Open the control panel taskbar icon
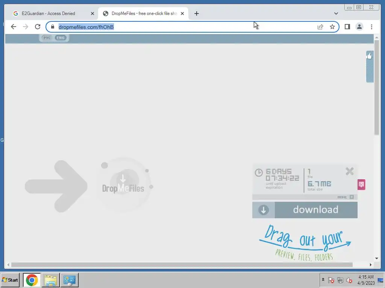385x288 pixels. pyautogui.click(x=70, y=280)
